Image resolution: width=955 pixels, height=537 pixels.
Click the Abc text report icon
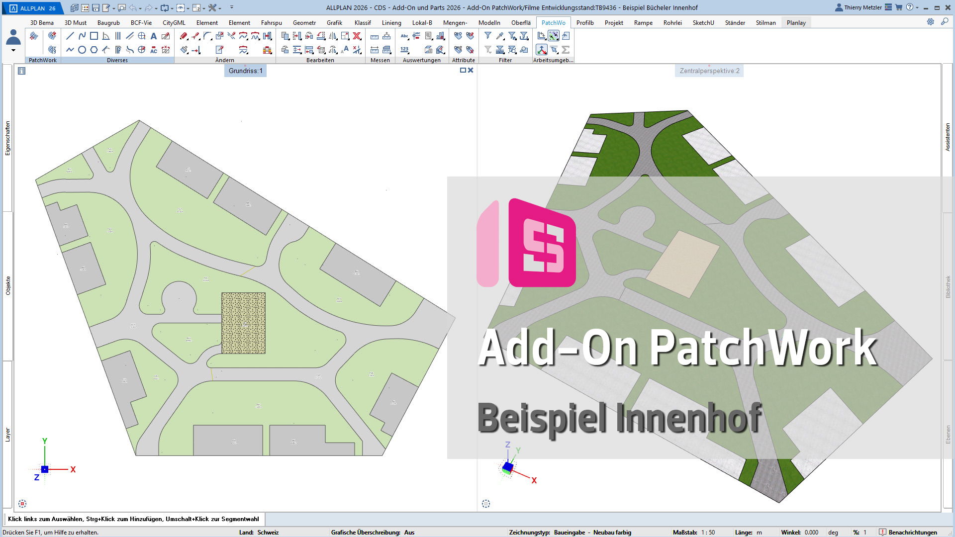coord(404,36)
